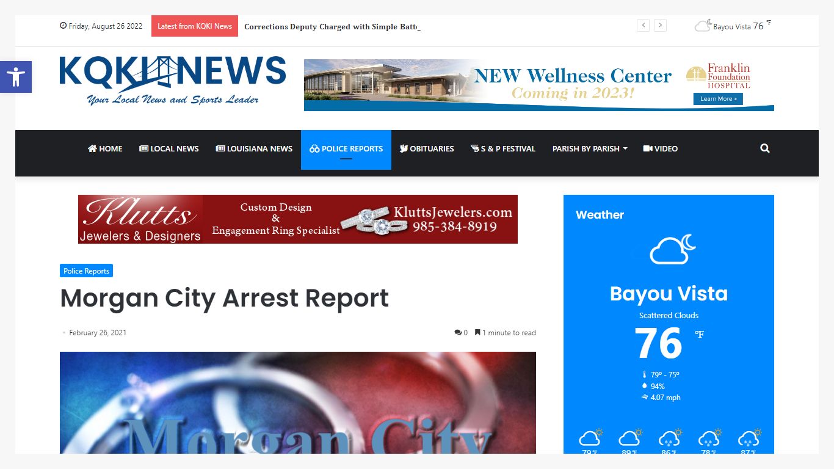Click the Scattered Clouds description

coord(669,316)
